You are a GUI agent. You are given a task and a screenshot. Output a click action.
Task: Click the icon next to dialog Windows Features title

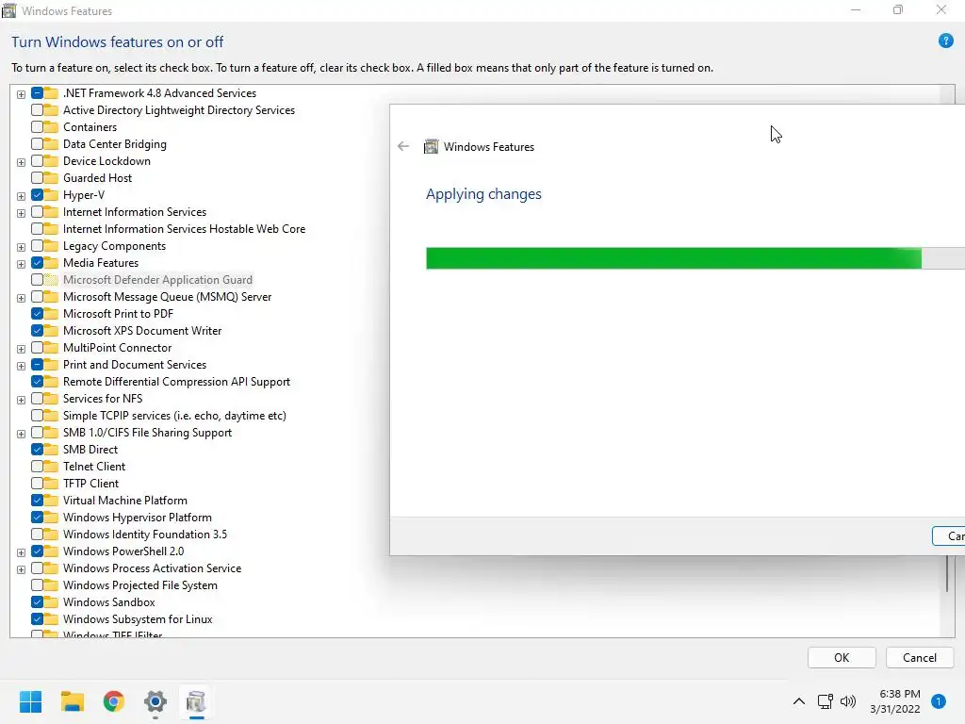click(432, 146)
